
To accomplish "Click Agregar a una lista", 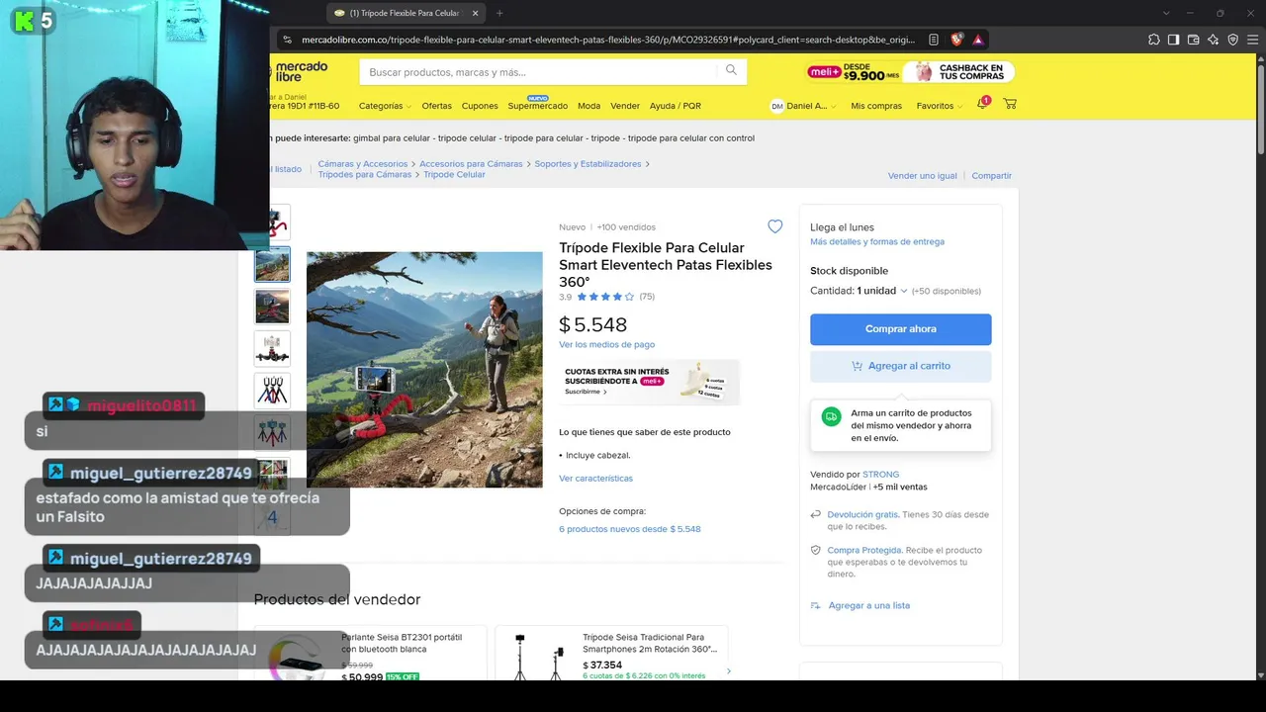I will tap(868, 605).
